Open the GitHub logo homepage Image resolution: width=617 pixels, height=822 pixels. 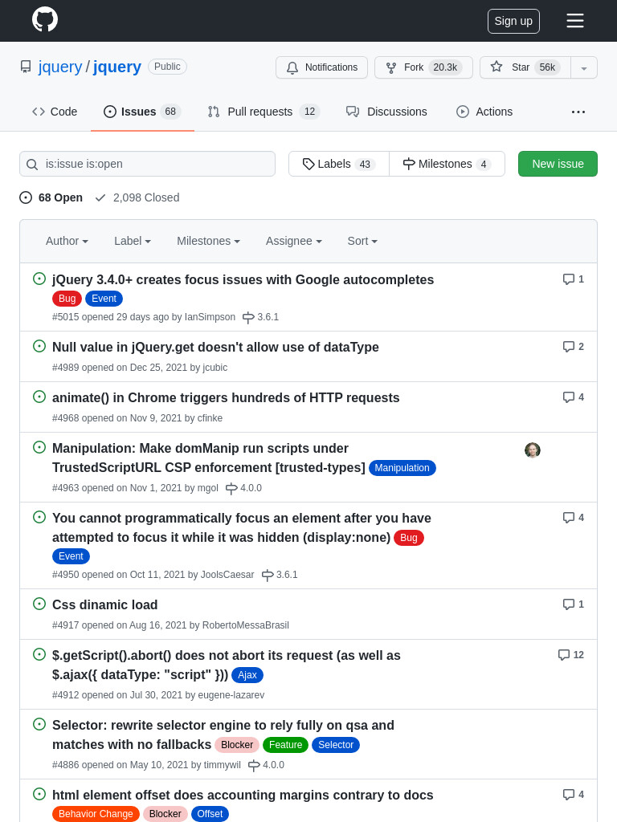point(45,19)
